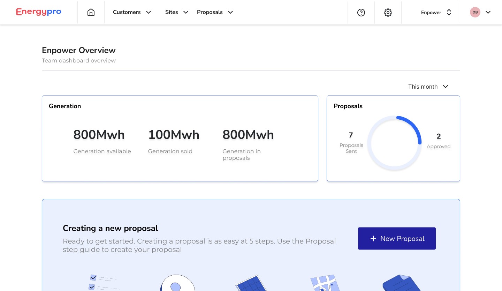
Task: Expand the Customers chevron arrow
Action: (149, 12)
